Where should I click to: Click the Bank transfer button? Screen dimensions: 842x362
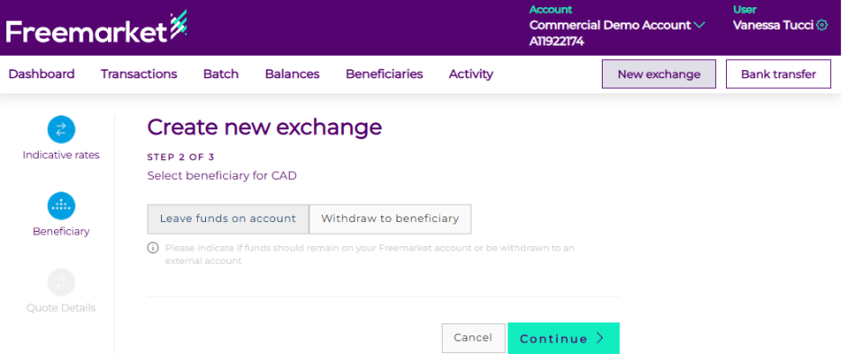pyautogui.click(x=777, y=74)
